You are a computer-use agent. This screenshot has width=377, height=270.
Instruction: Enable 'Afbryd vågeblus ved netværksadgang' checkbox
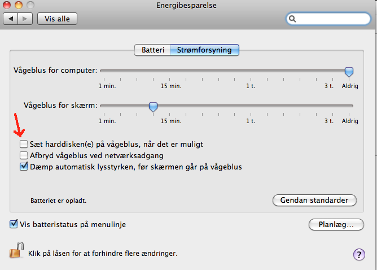tap(24, 155)
